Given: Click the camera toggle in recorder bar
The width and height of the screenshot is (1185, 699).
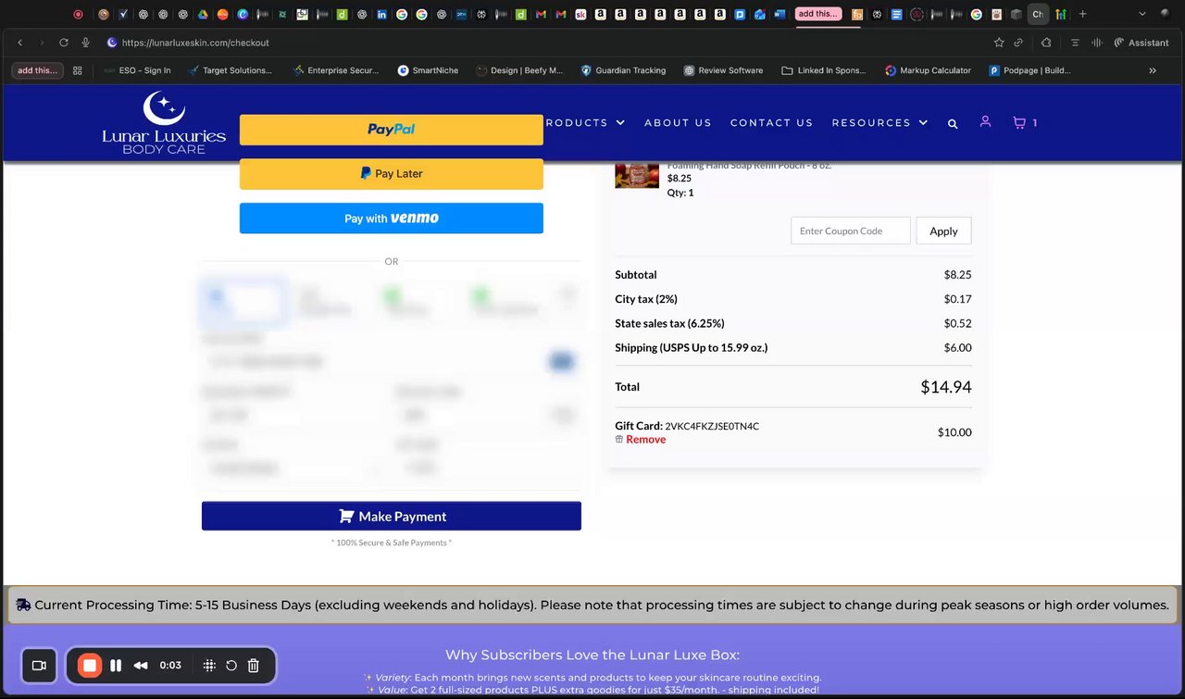Looking at the screenshot, I should tap(39, 665).
